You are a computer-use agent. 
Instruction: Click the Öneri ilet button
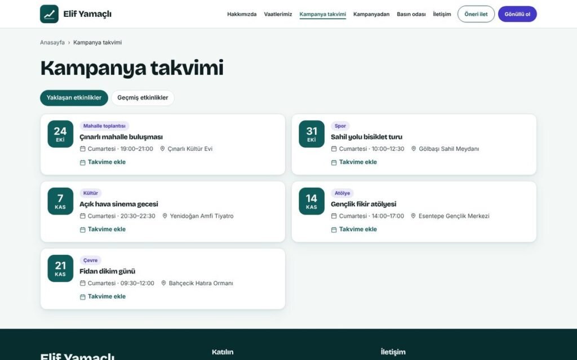pyautogui.click(x=476, y=14)
